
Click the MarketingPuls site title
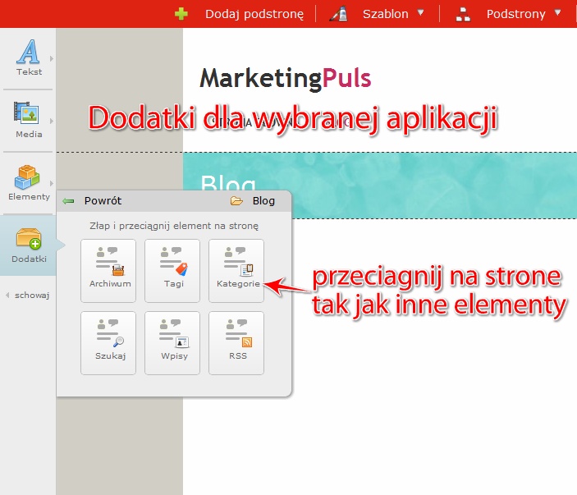(x=285, y=78)
